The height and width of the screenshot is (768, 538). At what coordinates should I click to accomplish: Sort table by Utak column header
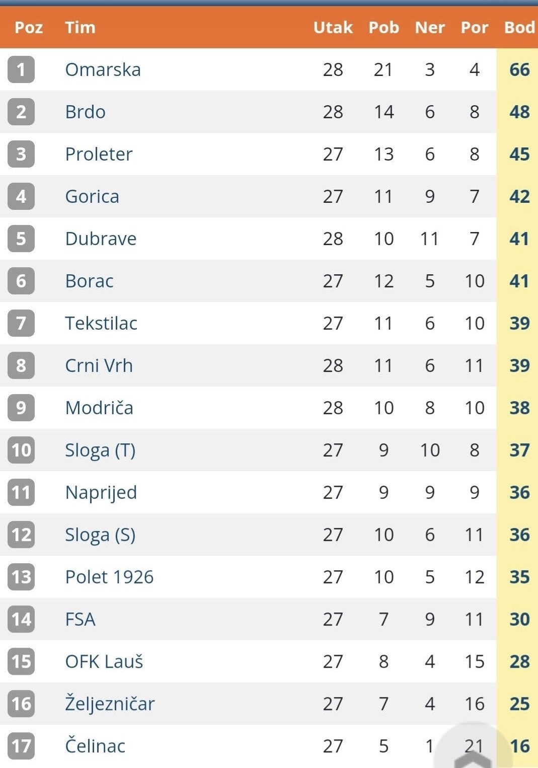click(333, 27)
